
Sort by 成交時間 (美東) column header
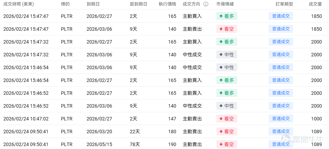pyautogui.click(x=19, y=4)
